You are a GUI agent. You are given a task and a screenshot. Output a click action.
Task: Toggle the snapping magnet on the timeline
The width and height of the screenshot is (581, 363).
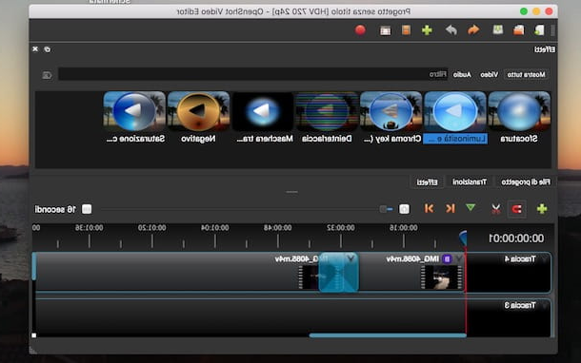point(516,209)
